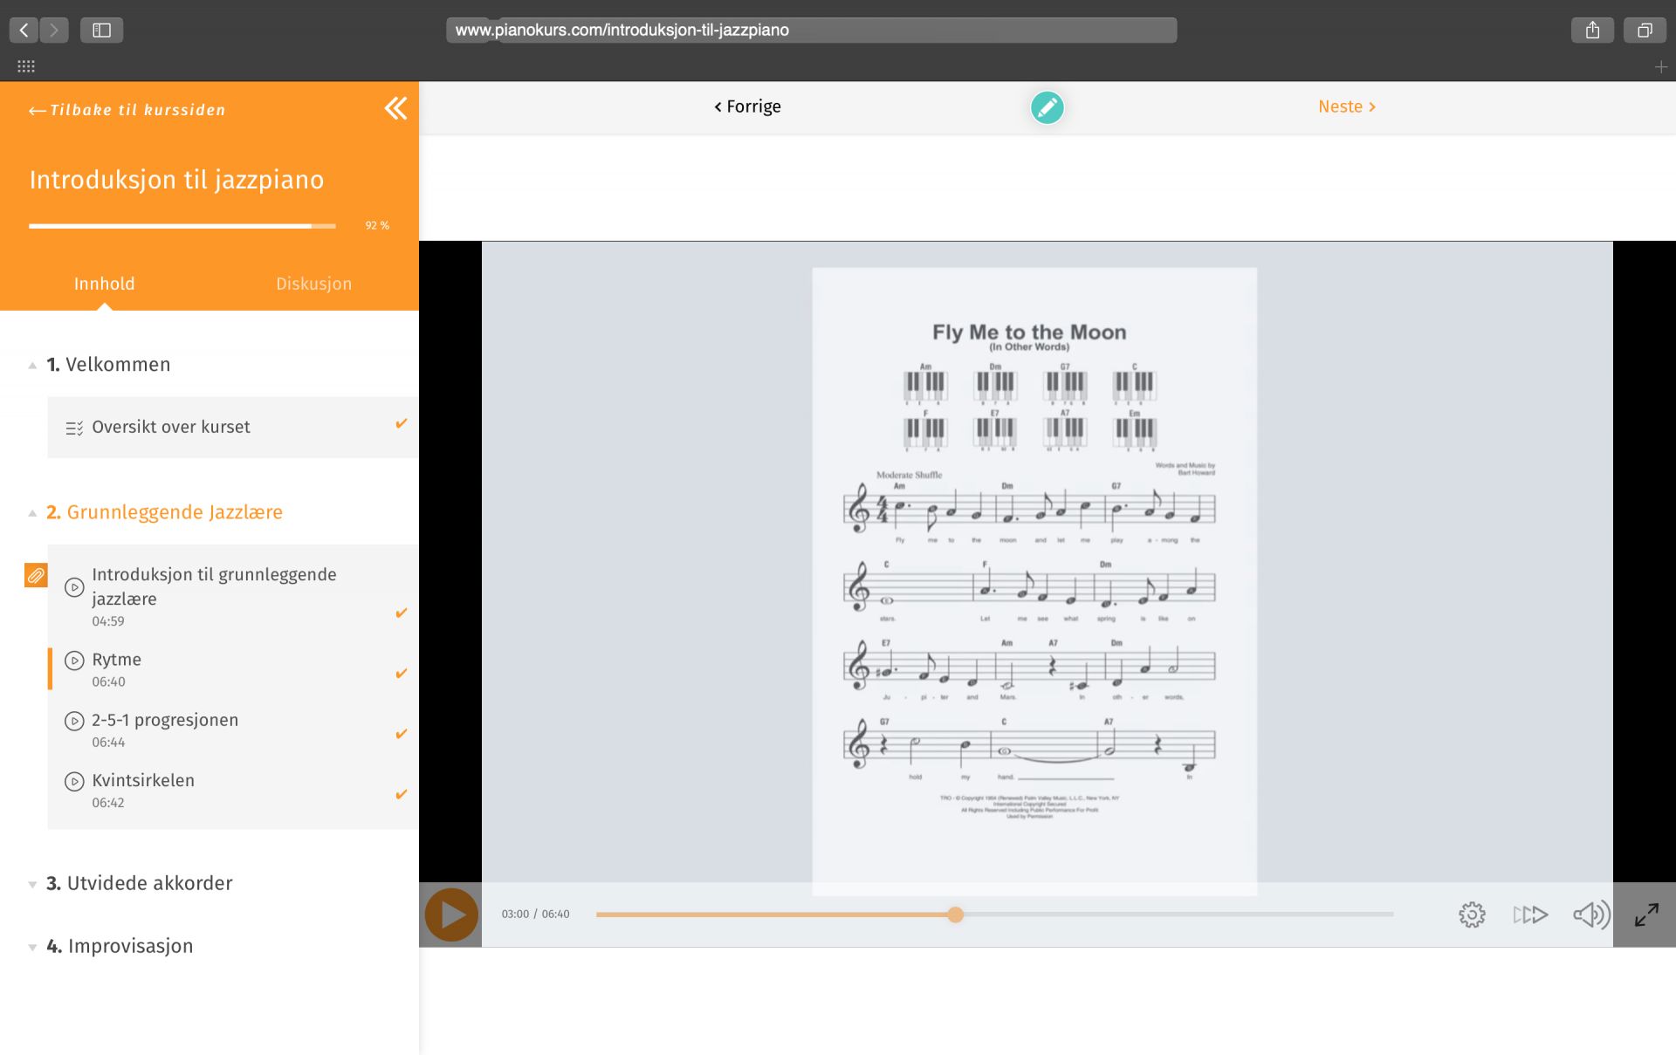The image size is (1676, 1055).
Task: Toggle completion checkmark for 2-5-1 progresjonen
Action: [x=402, y=734]
